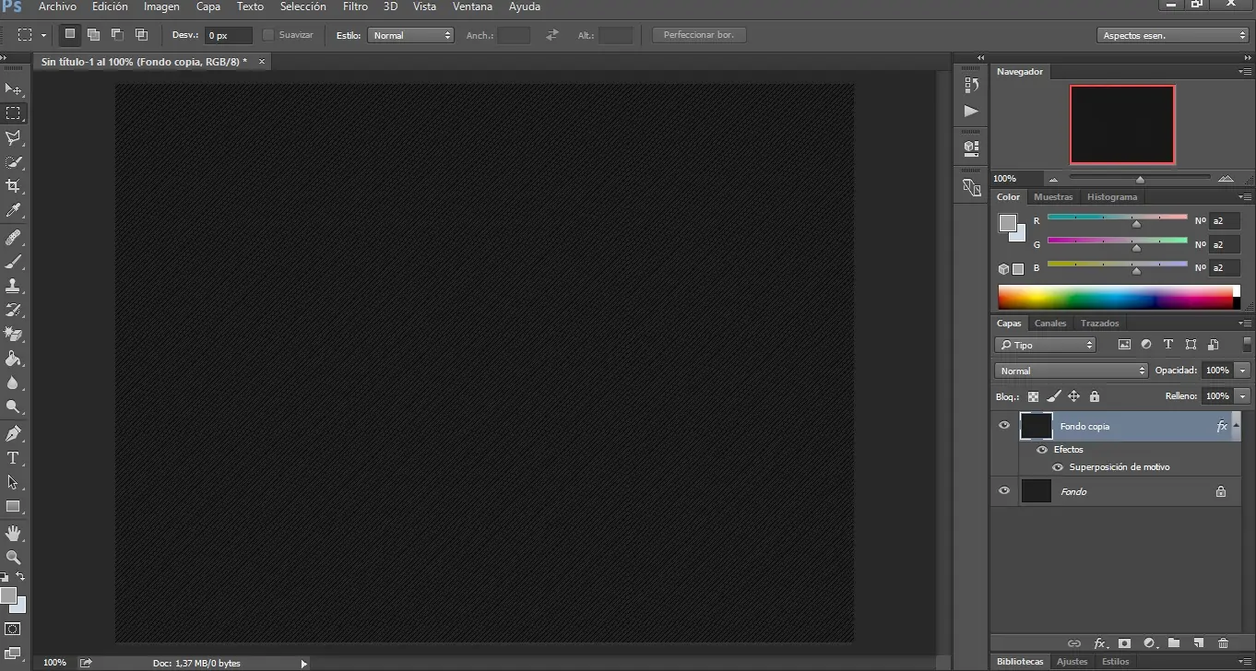The width and height of the screenshot is (1256, 671).
Task: Open the Ventana menu
Action: click(472, 6)
